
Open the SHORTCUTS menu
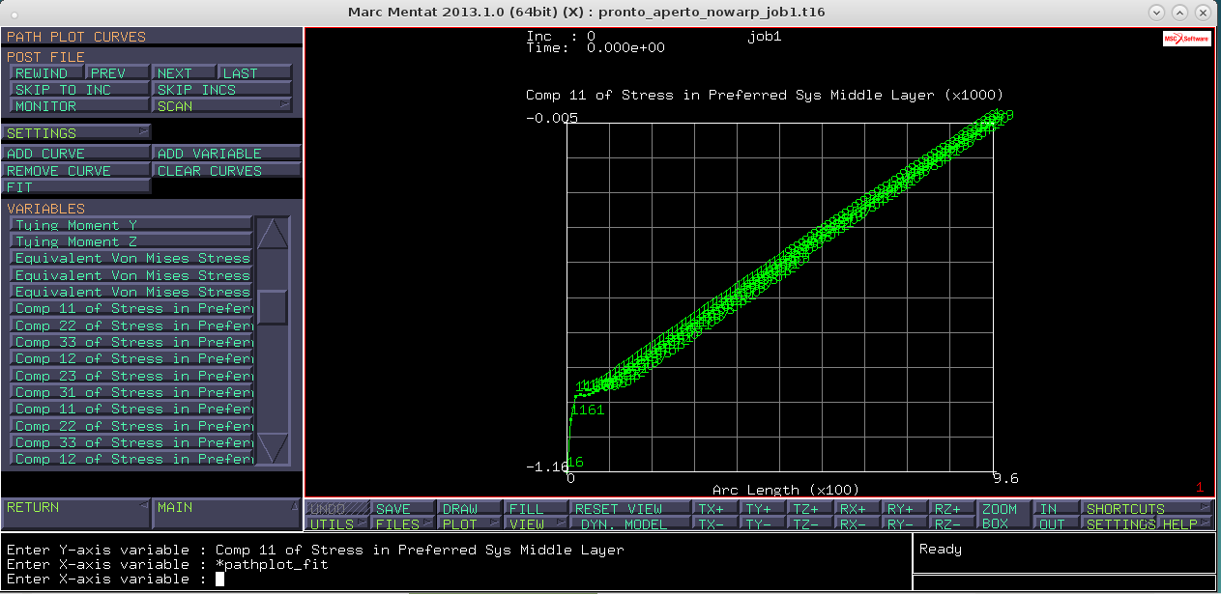click(1148, 508)
